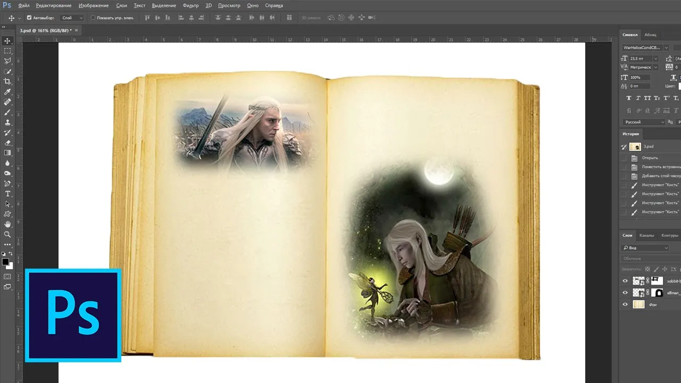Toggle history source box beside Поместить встроенные

coord(624,167)
